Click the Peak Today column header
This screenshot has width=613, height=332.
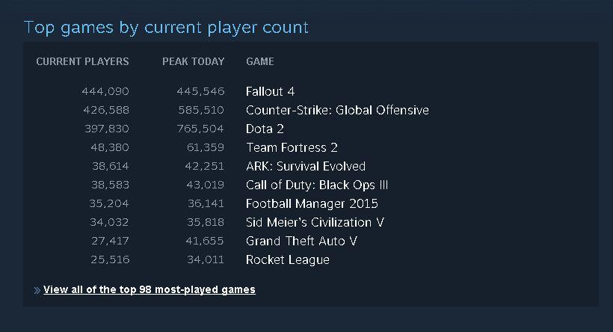pos(193,61)
